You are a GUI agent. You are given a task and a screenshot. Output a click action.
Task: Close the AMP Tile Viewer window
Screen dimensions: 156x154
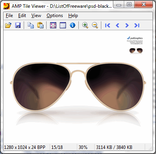(x=144, y=5)
